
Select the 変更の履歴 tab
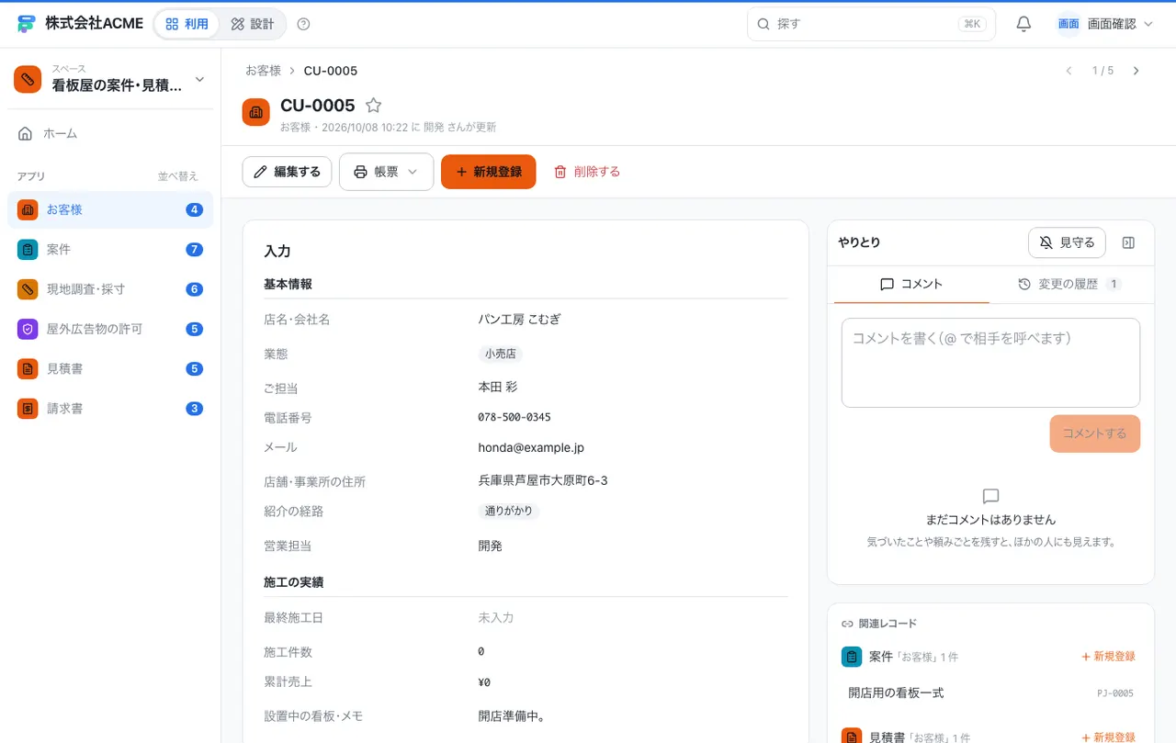1069,285
